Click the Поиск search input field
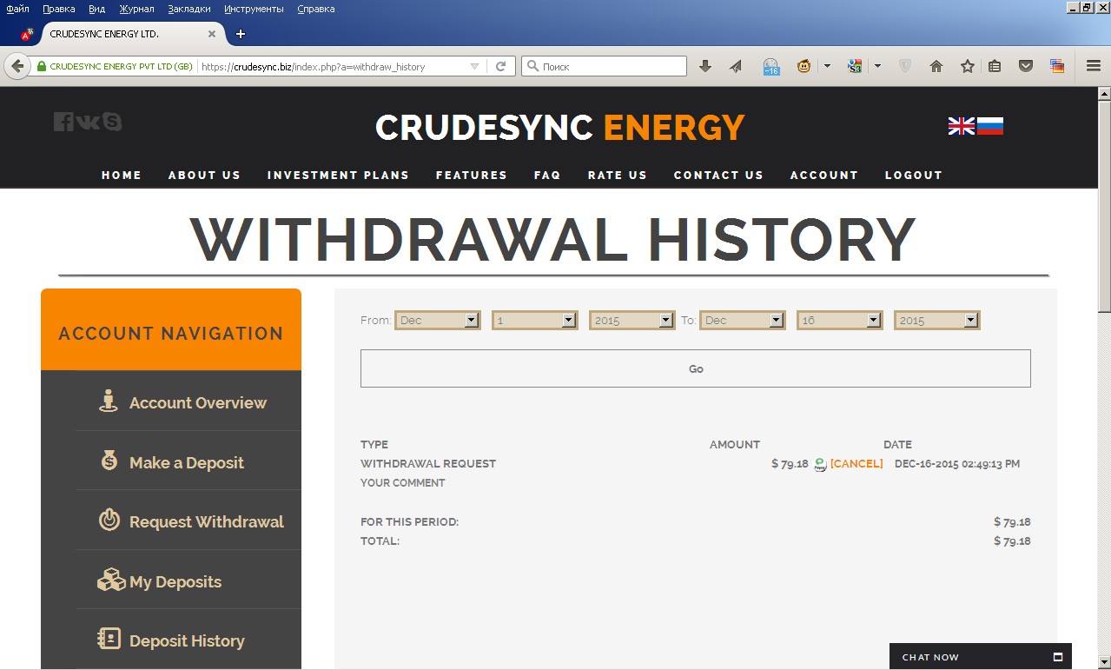 604,66
